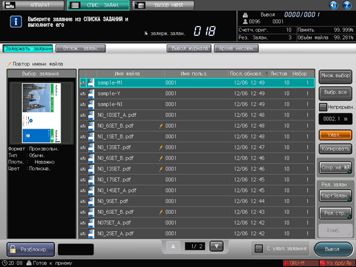Open the Ред. стр. button
This screenshot has height=267, width=356.
coord(335,213)
